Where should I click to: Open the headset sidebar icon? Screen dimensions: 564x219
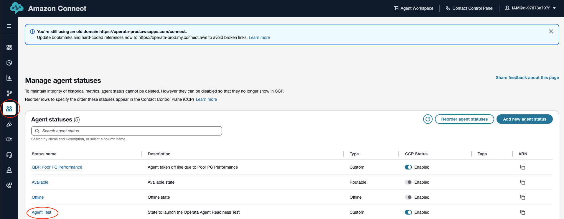9,155
